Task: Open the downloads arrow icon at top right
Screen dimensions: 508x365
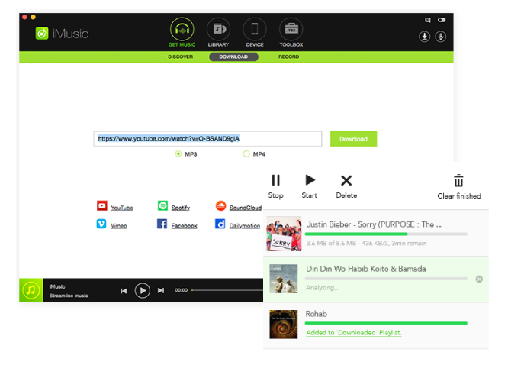Action: (x=424, y=37)
